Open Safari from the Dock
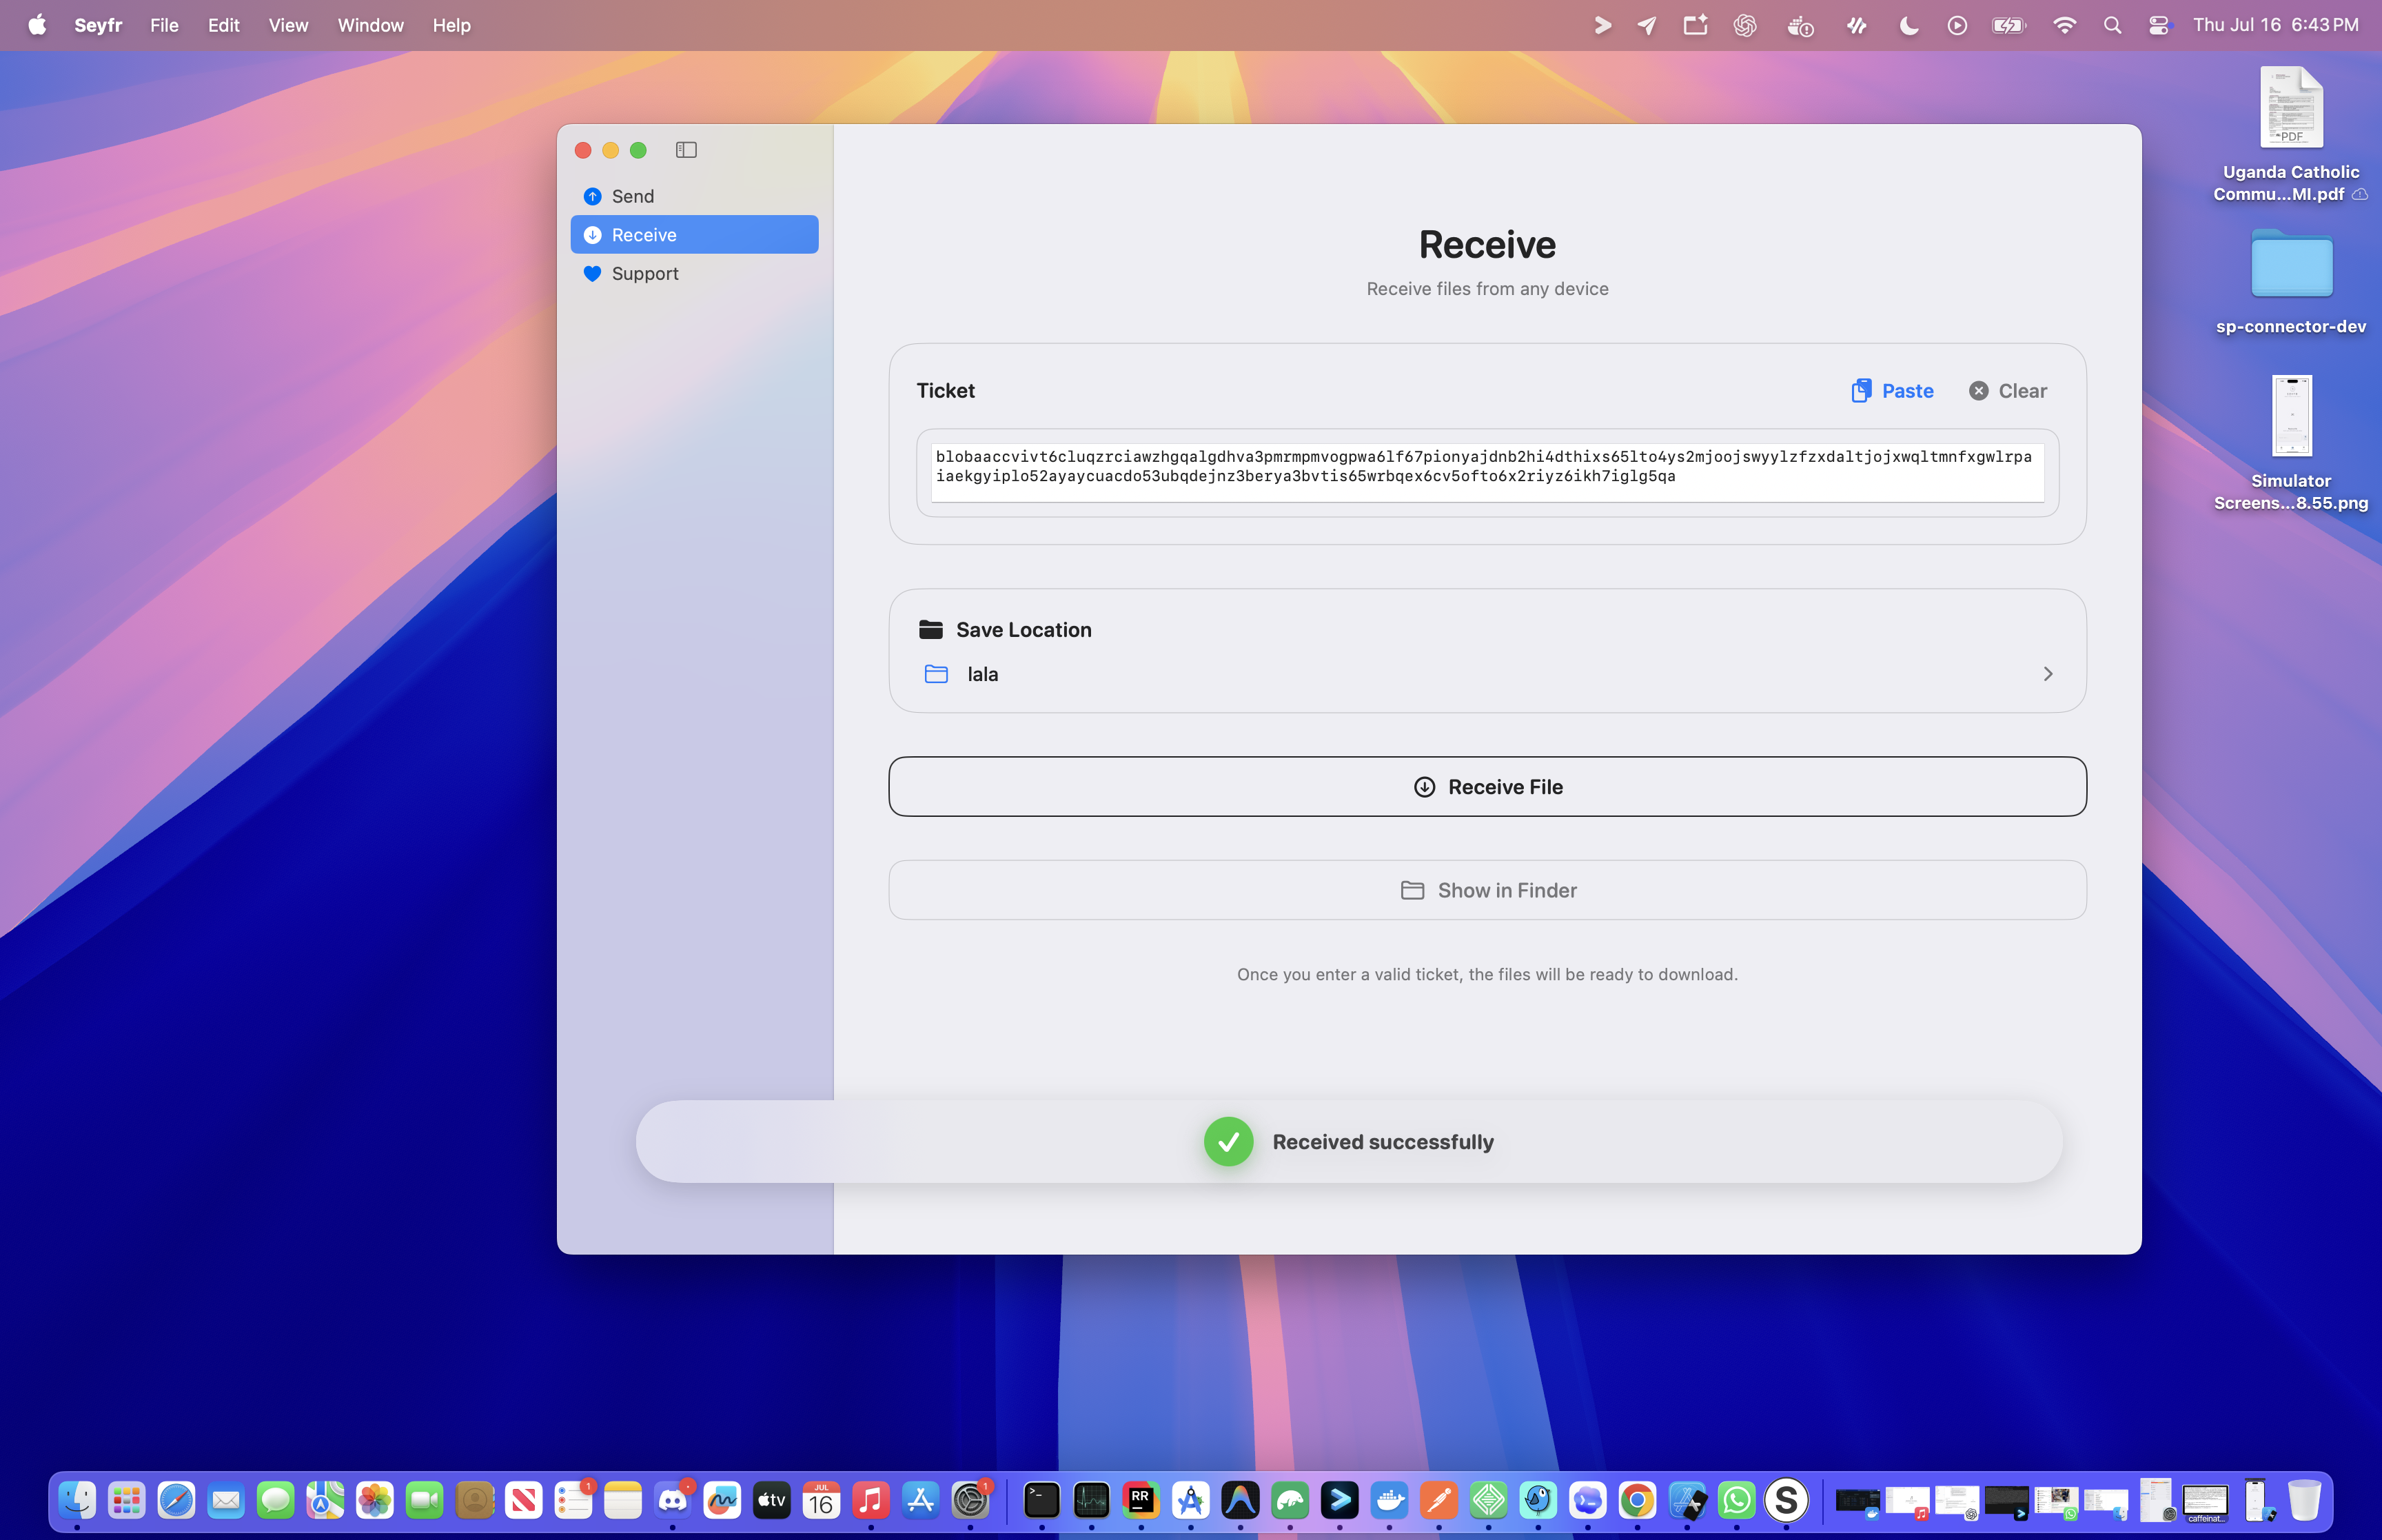This screenshot has height=1540, width=2382. 176,1500
